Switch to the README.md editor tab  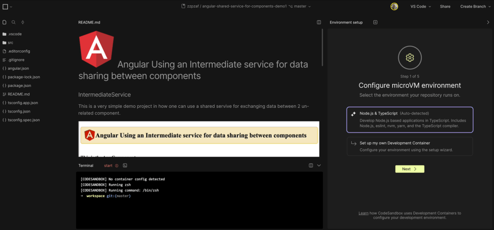coord(89,22)
